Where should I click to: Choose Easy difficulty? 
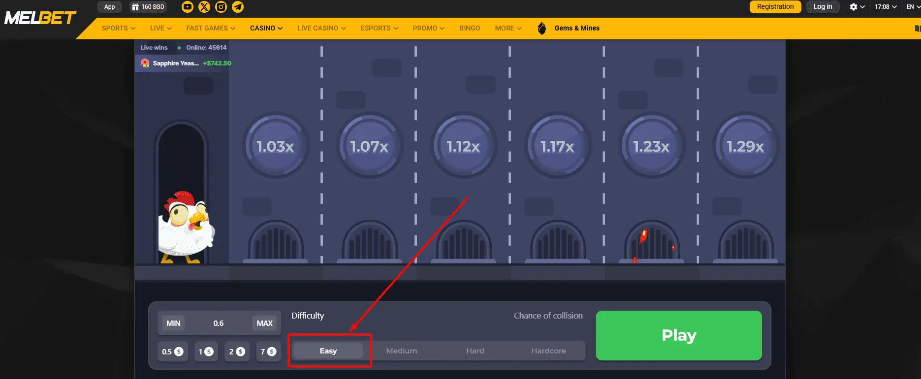coord(328,351)
